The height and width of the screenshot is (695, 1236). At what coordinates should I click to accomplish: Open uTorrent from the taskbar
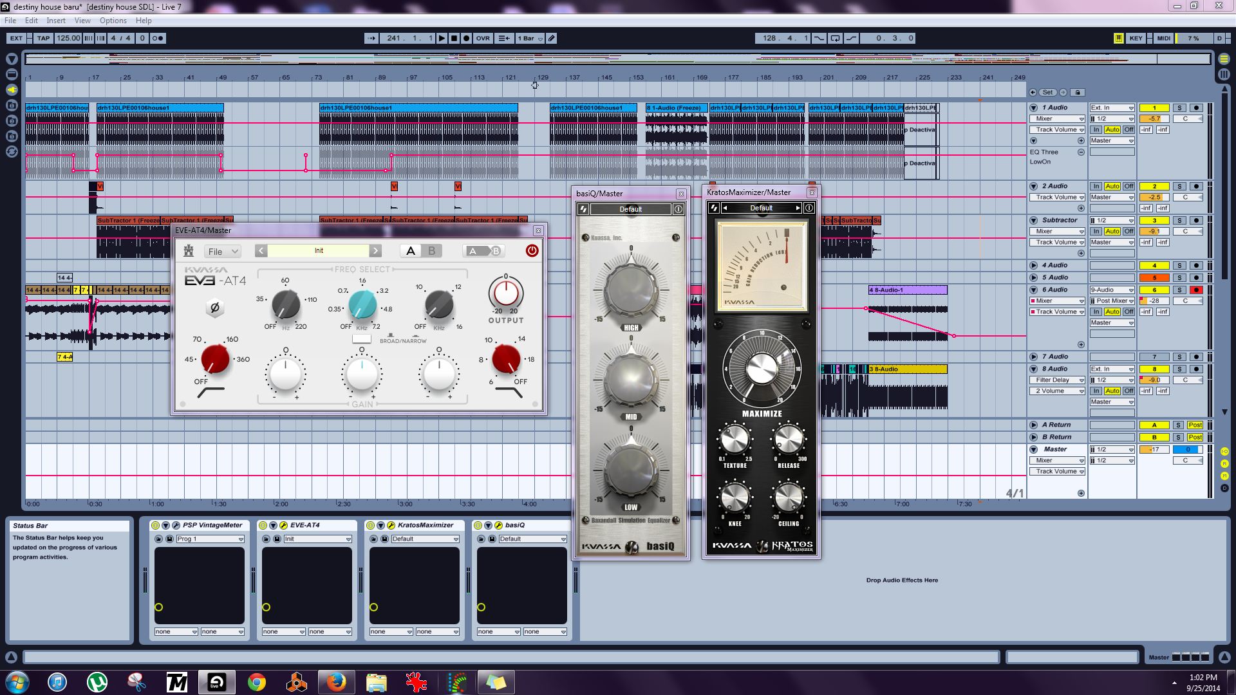tap(97, 681)
